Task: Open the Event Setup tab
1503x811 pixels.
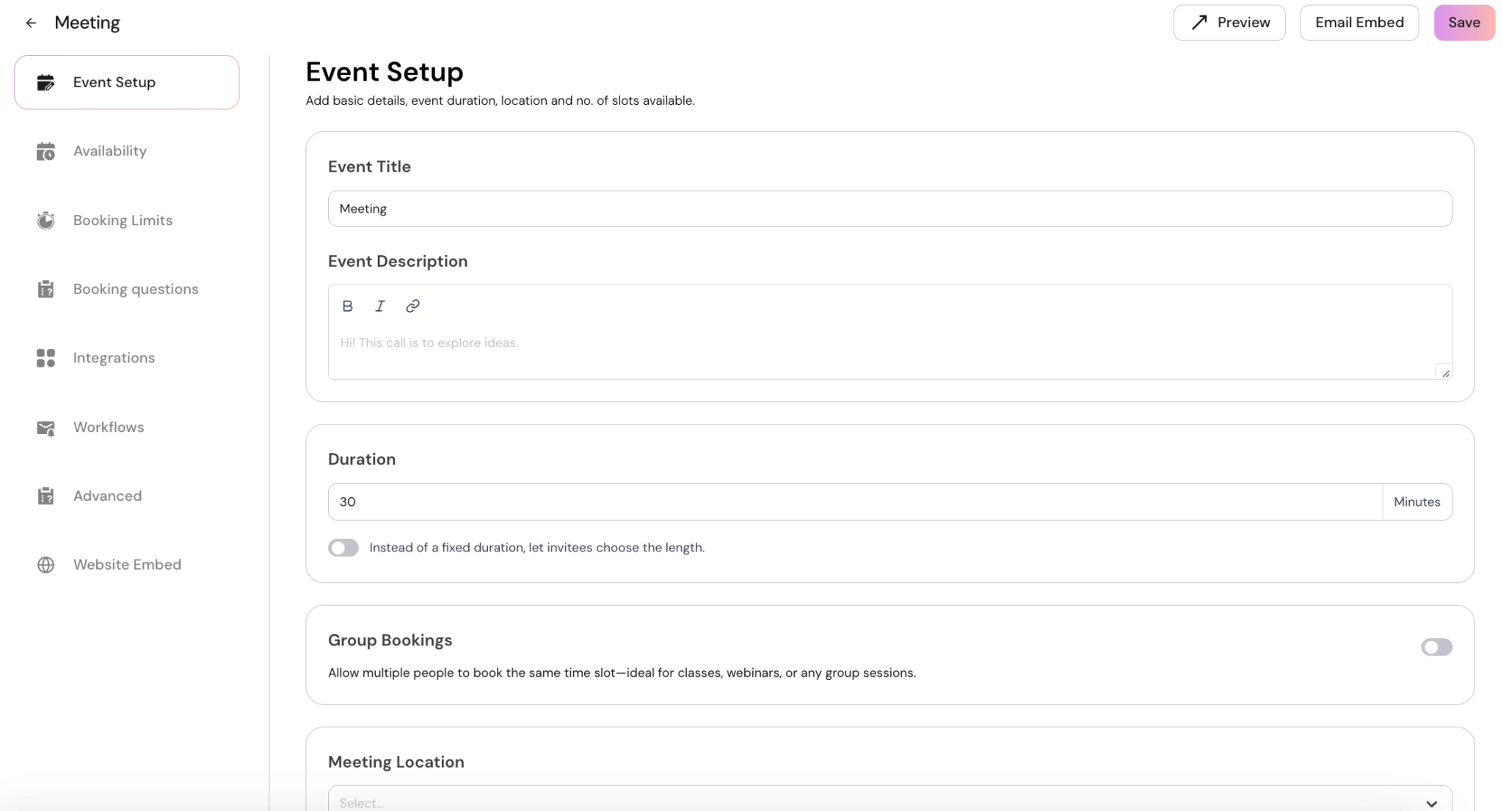Action: [127, 82]
